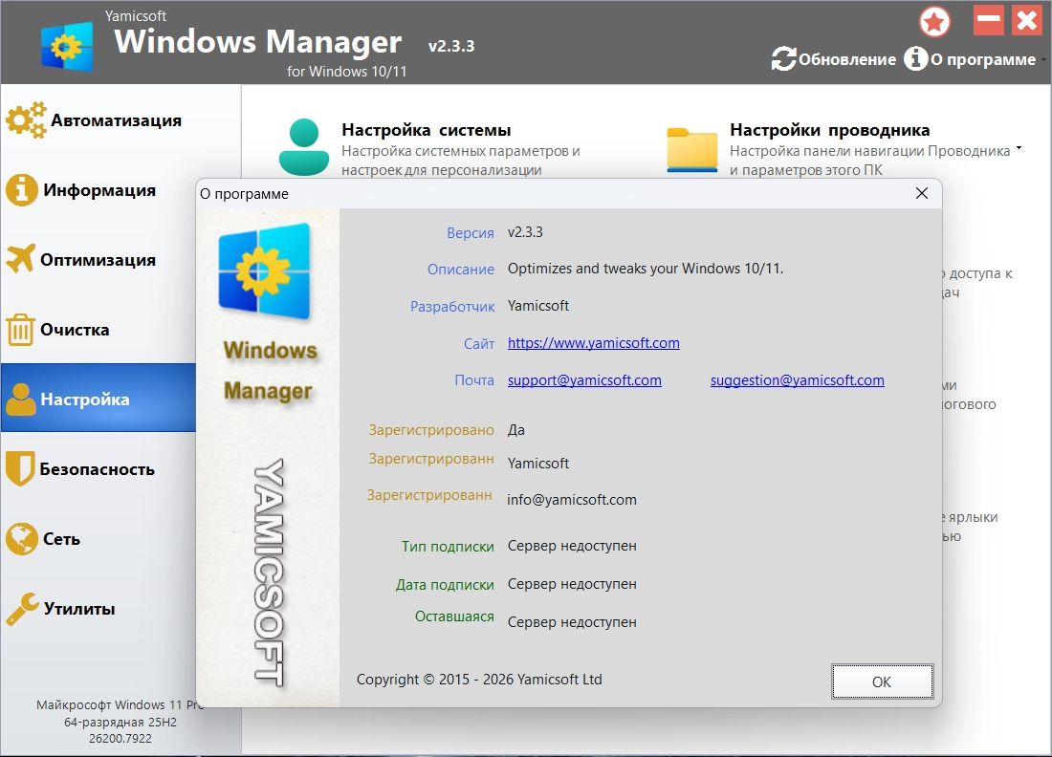Click the red star favorites icon
This screenshot has height=757, width=1052.
coord(934,21)
